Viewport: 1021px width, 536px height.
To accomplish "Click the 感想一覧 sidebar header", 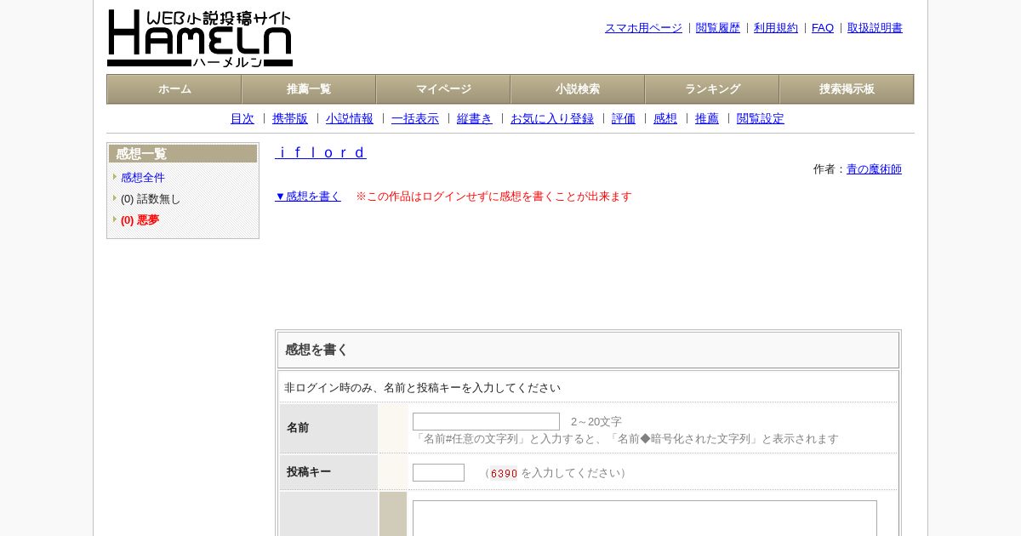I will click(183, 154).
